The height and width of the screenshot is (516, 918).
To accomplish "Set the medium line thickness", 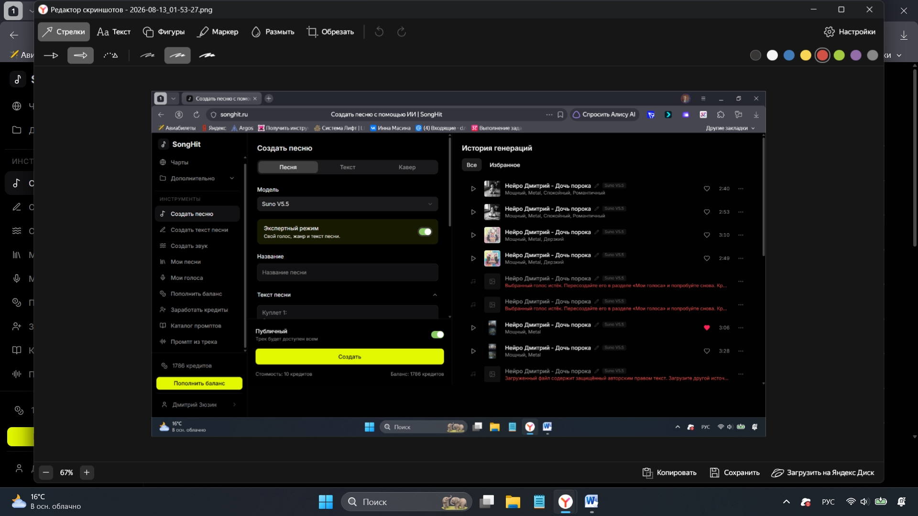I will [x=177, y=55].
